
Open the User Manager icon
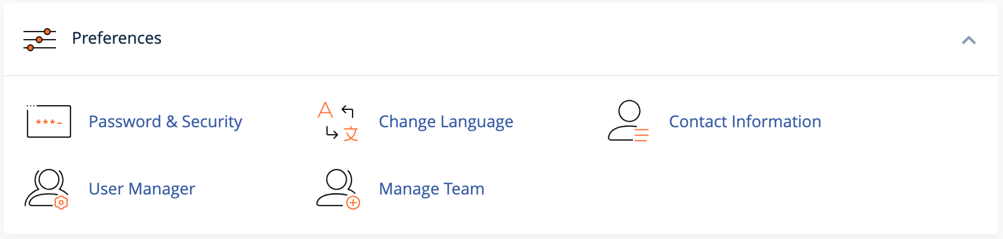47,188
